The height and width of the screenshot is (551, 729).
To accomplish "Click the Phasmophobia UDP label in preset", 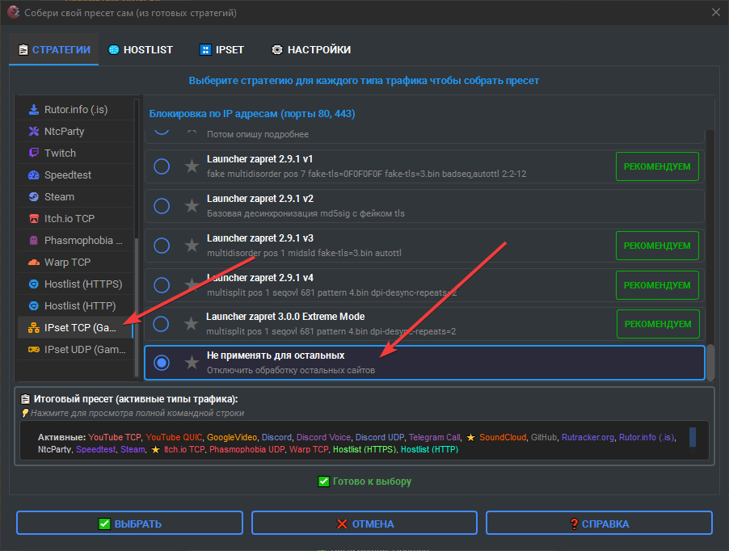I will point(247,449).
